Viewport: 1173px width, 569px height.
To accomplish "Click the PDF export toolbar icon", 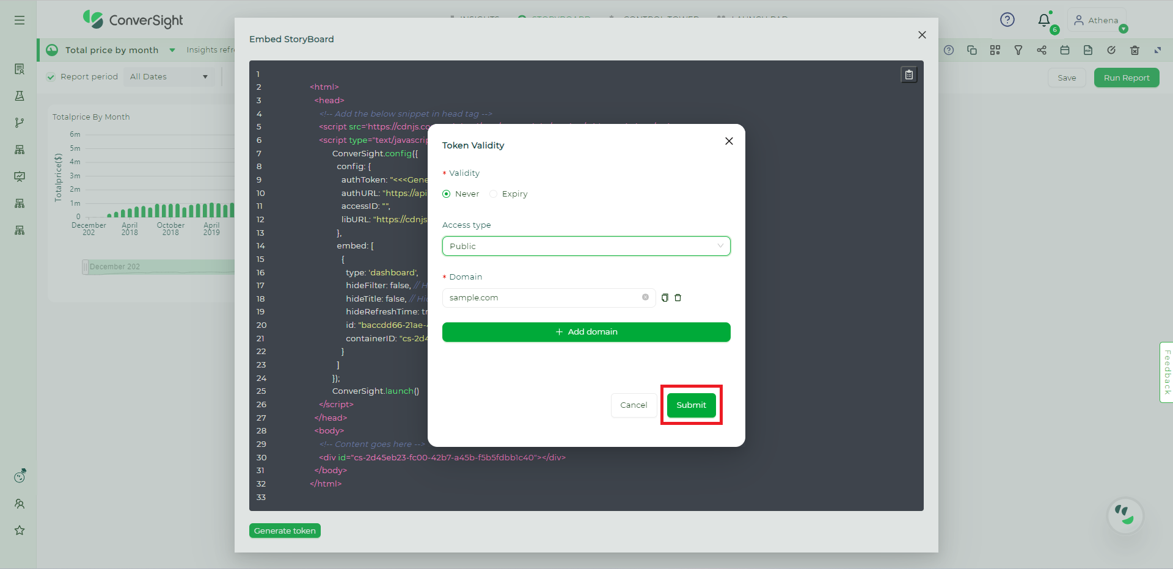I will tap(1088, 50).
